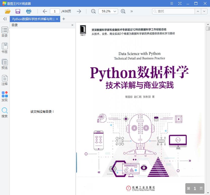Click the scrollbar down arrow
Screen dimensions: 210x195
click(208, 193)
